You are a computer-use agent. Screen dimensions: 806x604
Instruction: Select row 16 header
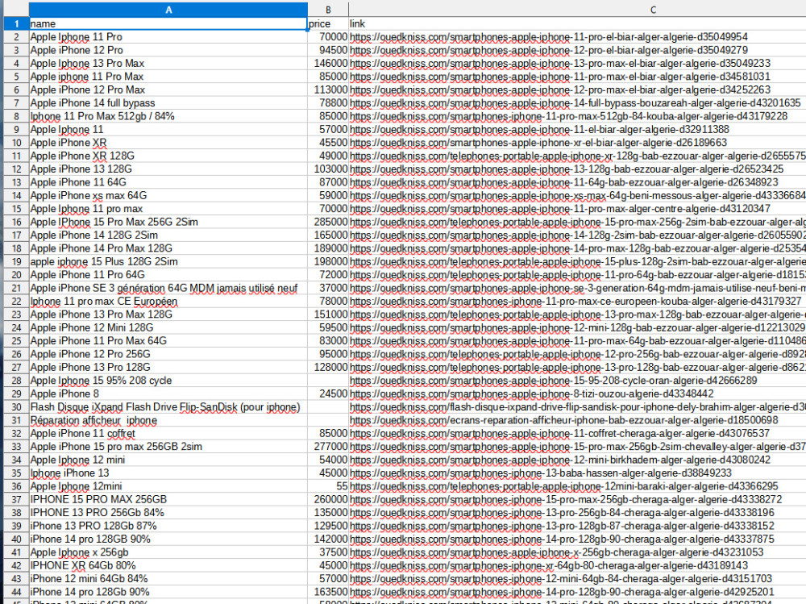coord(16,222)
